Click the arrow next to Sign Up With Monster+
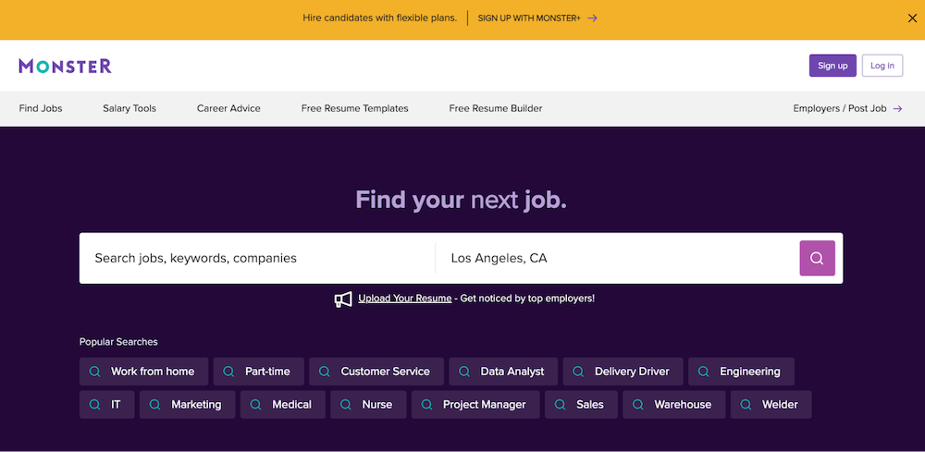The image size is (925, 452). coord(592,18)
